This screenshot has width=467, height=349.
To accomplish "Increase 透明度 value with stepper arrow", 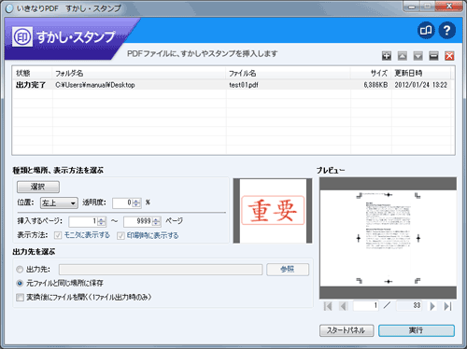I will [136, 201].
